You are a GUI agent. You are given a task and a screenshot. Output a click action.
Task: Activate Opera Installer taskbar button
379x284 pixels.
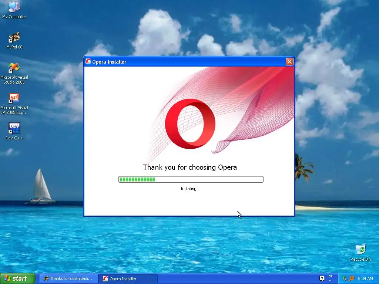point(128,279)
